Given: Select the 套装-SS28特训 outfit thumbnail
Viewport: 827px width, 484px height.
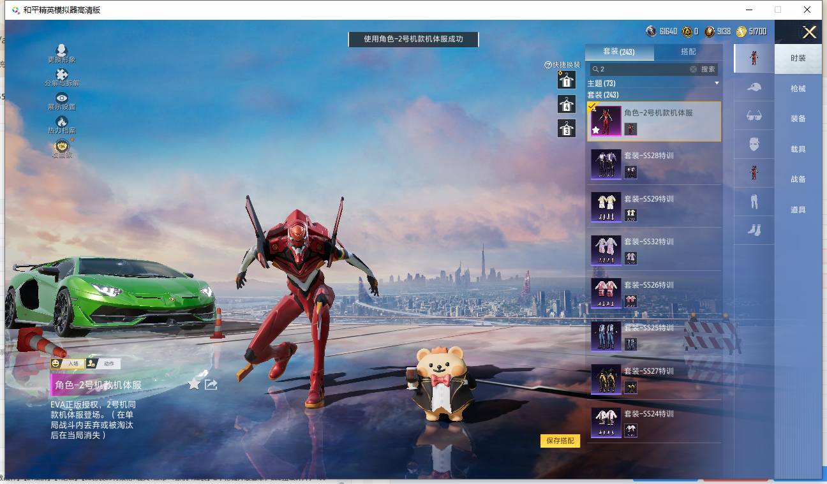Looking at the screenshot, I should 606,164.
